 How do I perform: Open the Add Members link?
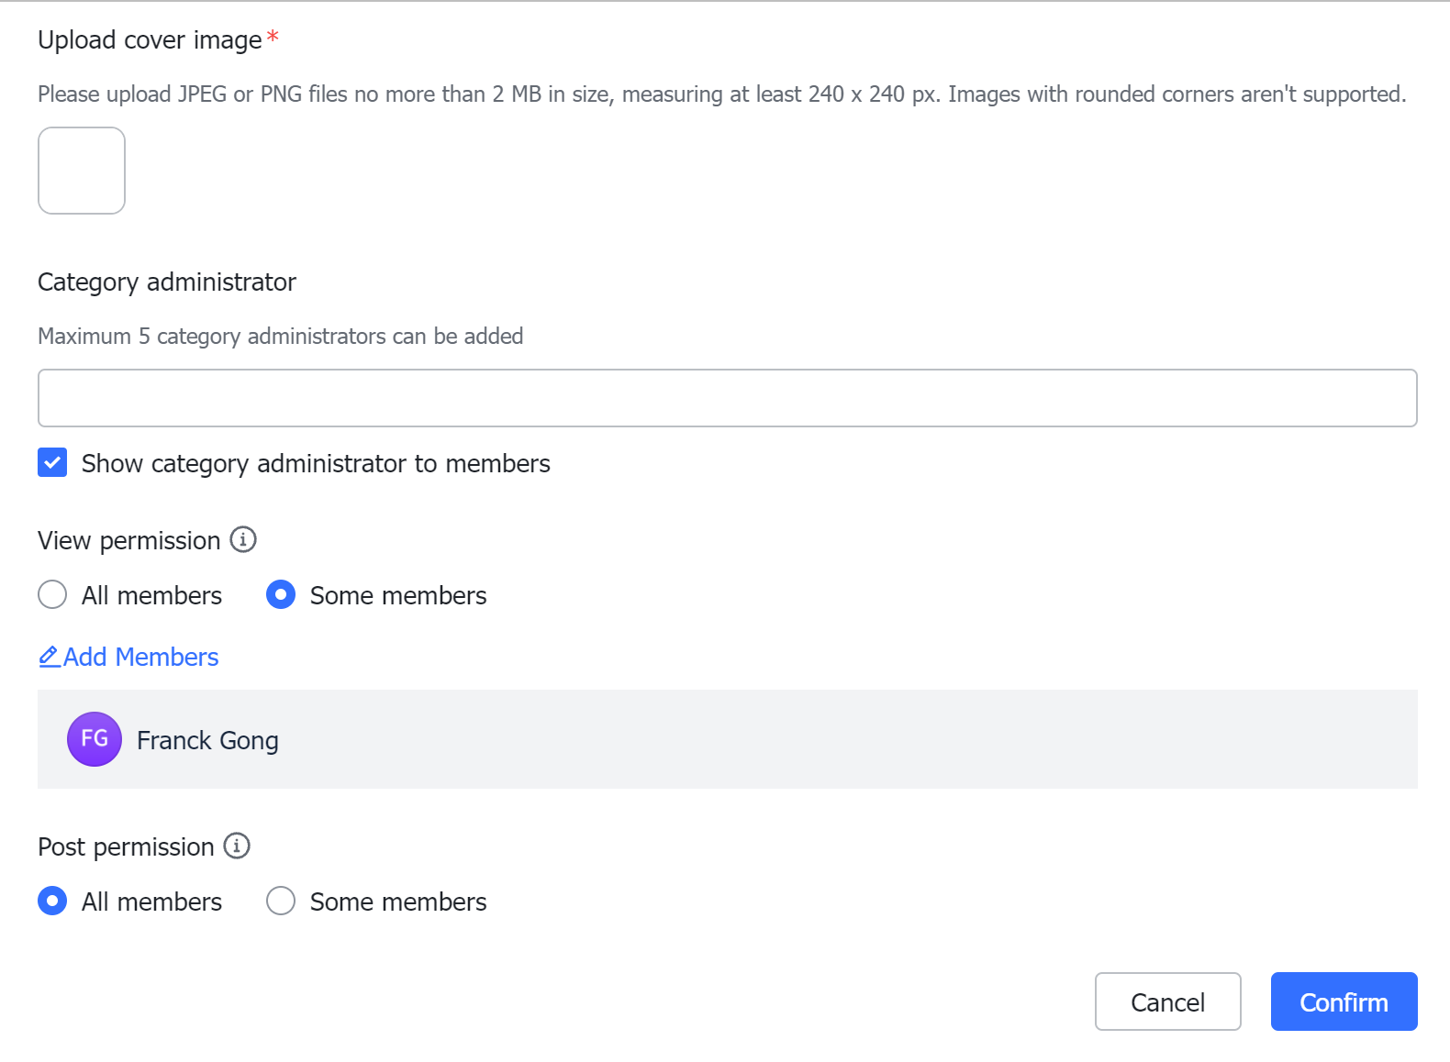click(128, 657)
